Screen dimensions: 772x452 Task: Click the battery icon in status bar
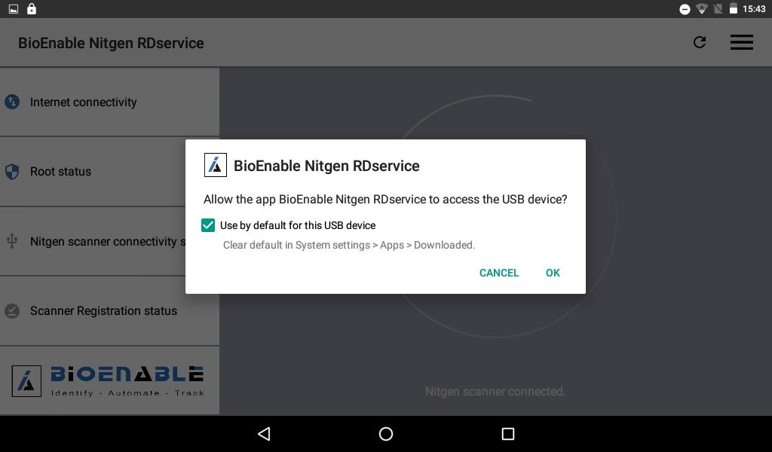(733, 9)
